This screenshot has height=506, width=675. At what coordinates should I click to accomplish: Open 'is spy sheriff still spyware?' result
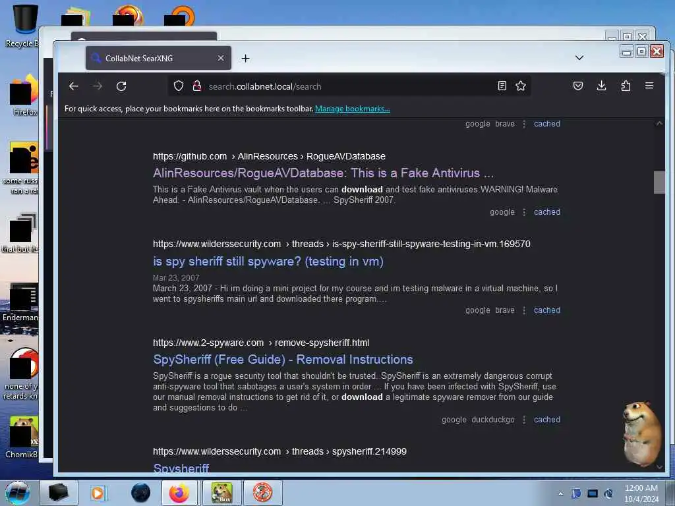(x=268, y=261)
